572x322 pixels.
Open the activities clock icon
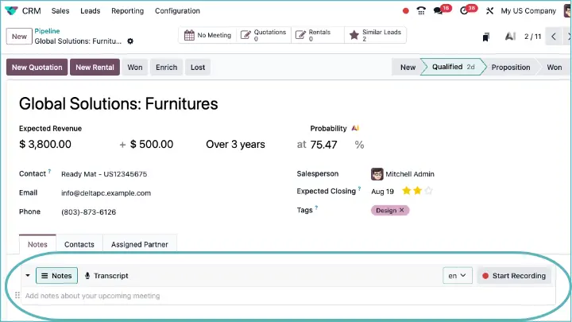[464, 11]
